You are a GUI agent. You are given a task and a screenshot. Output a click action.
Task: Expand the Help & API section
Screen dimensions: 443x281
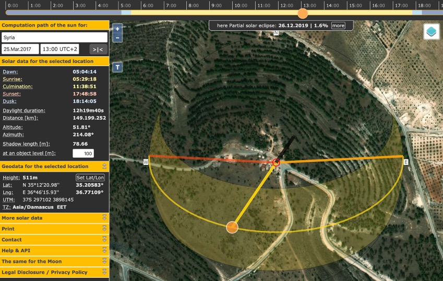(x=104, y=250)
